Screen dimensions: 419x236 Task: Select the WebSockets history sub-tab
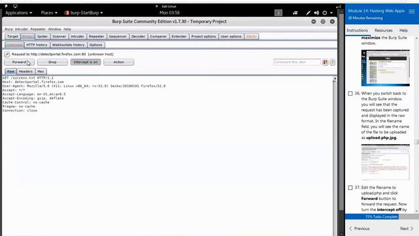(x=68, y=45)
